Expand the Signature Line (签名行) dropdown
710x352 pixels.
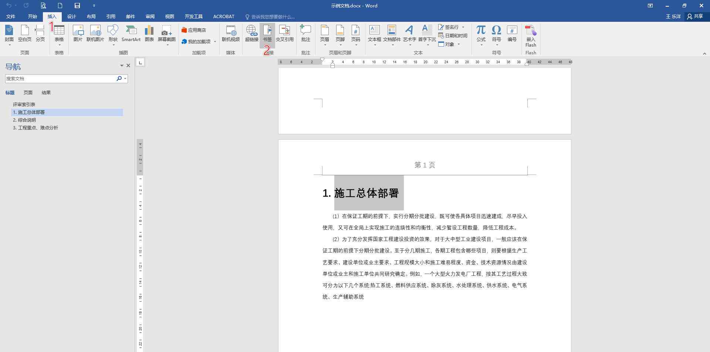pos(463,27)
